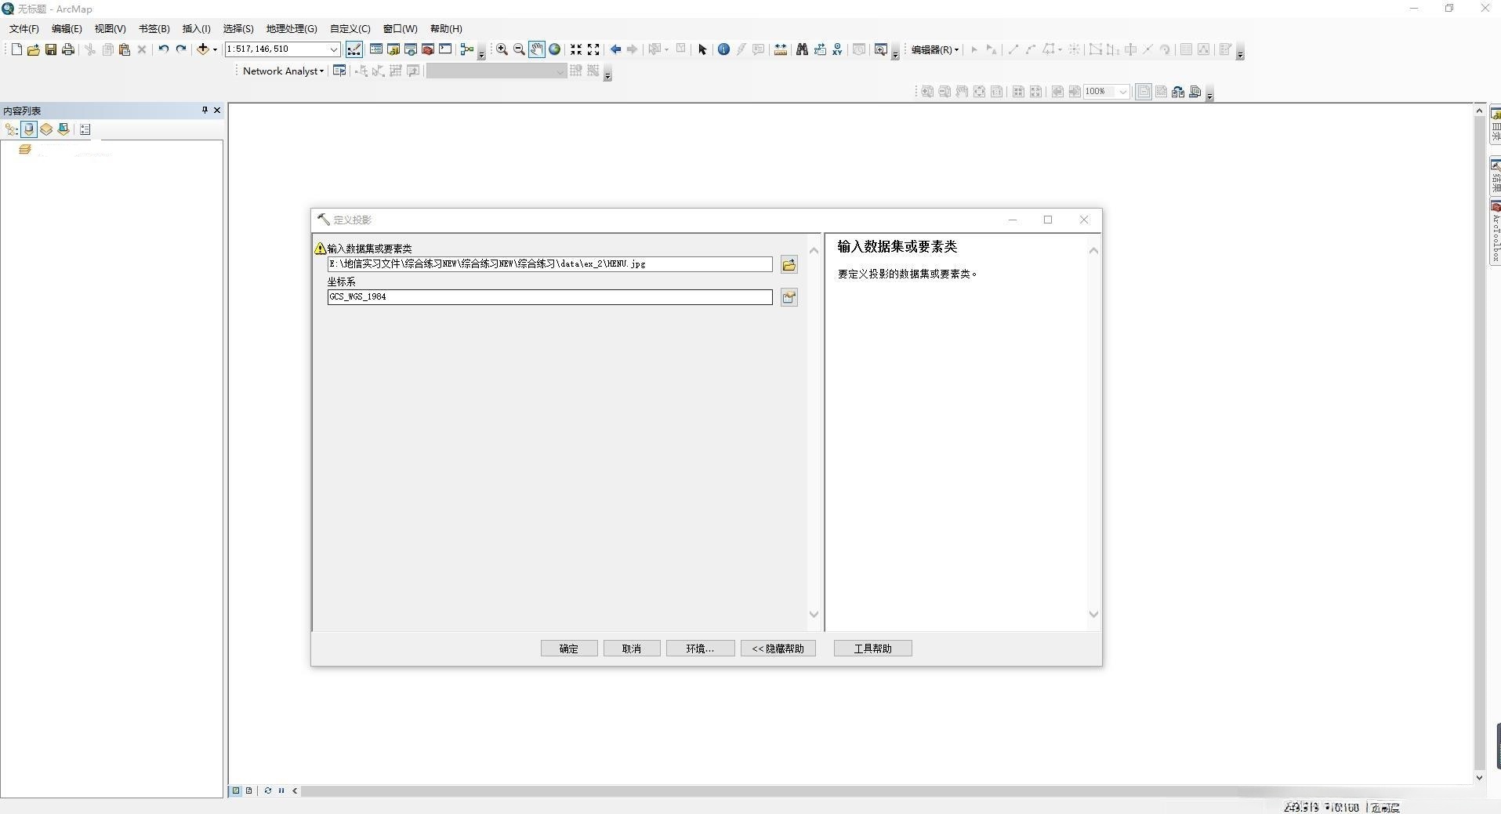1501x814 pixels.
Task: Click the Add Data button
Action: point(203,49)
